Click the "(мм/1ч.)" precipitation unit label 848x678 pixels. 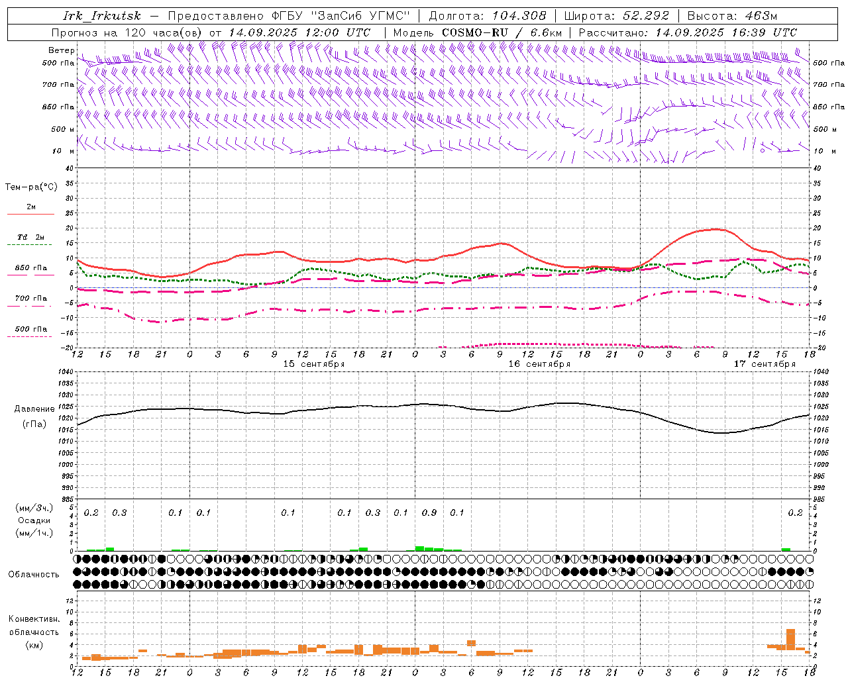coord(34,533)
